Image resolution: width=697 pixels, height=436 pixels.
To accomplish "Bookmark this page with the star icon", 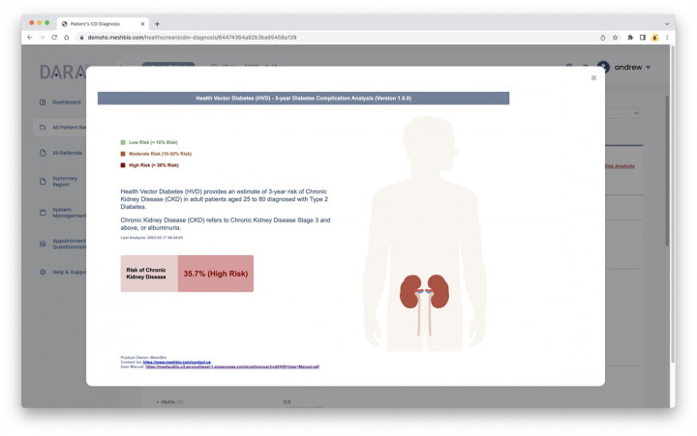I will point(615,37).
